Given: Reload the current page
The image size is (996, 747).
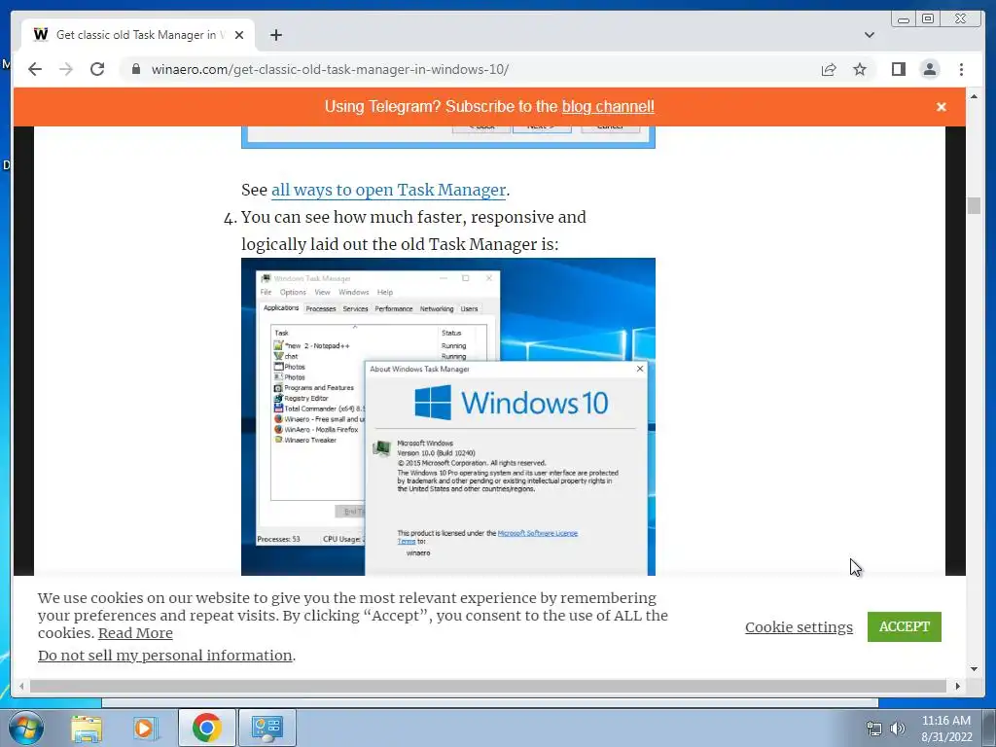Looking at the screenshot, I should (97, 69).
